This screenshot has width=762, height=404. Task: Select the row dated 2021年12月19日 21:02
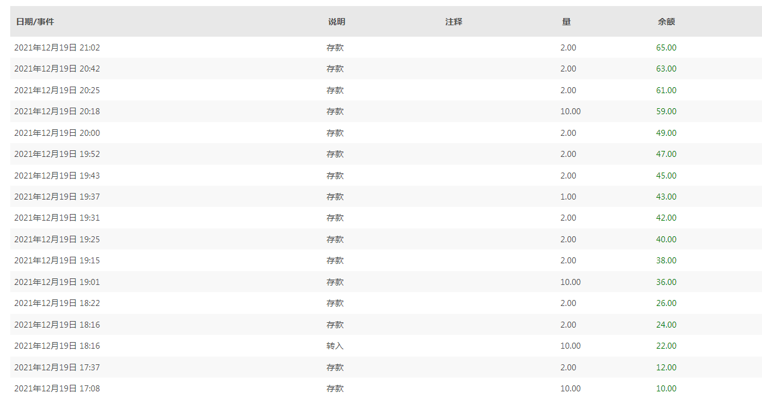point(386,47)
